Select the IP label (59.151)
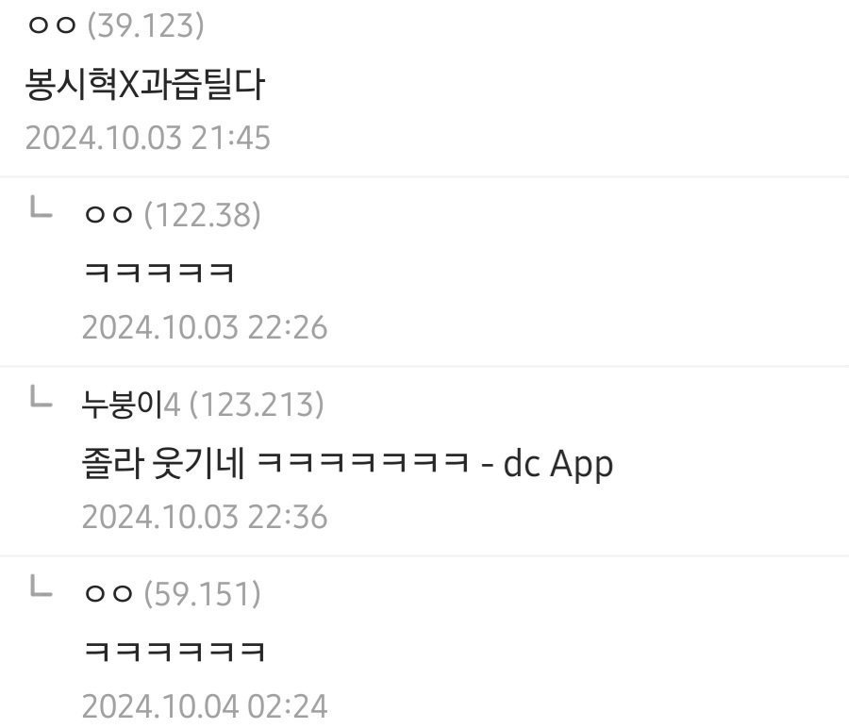849x728 pixels. [203, 594]
